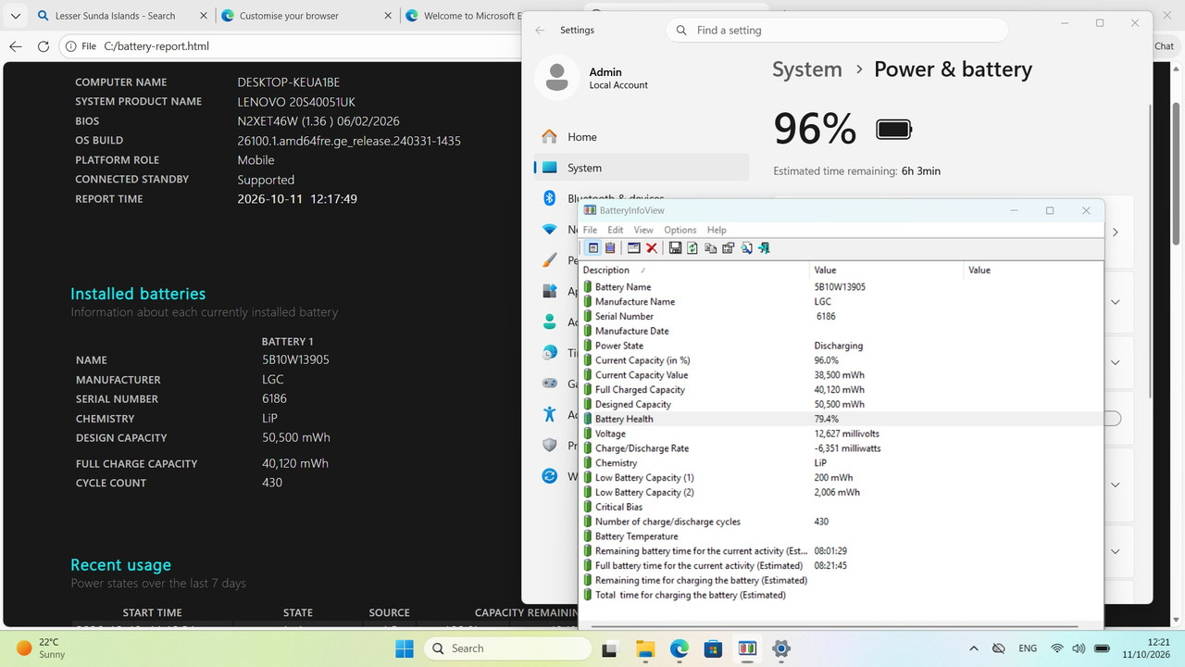Image resolution: width=1185 pixels, height=667 pixels.
Task: Show hidden icons in the system tray
Action: pos(974,648)
